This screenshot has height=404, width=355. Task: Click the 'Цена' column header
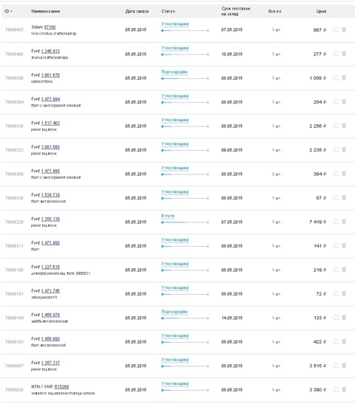pos(321,11)
